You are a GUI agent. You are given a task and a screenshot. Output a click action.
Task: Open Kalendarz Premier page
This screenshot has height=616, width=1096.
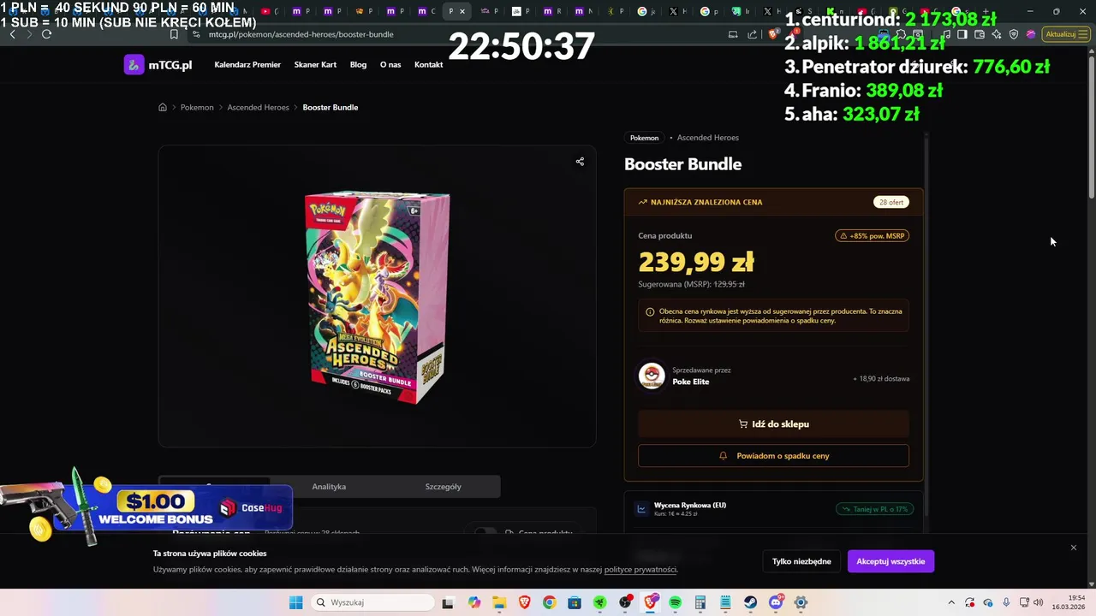[x=247, y=65]
